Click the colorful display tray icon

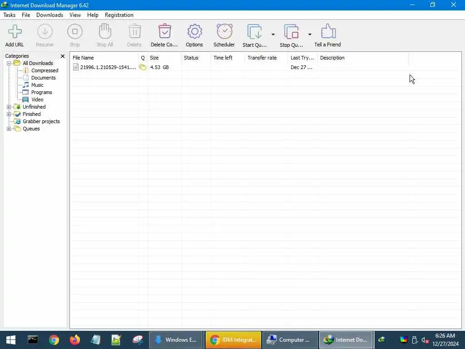(404, 340)
